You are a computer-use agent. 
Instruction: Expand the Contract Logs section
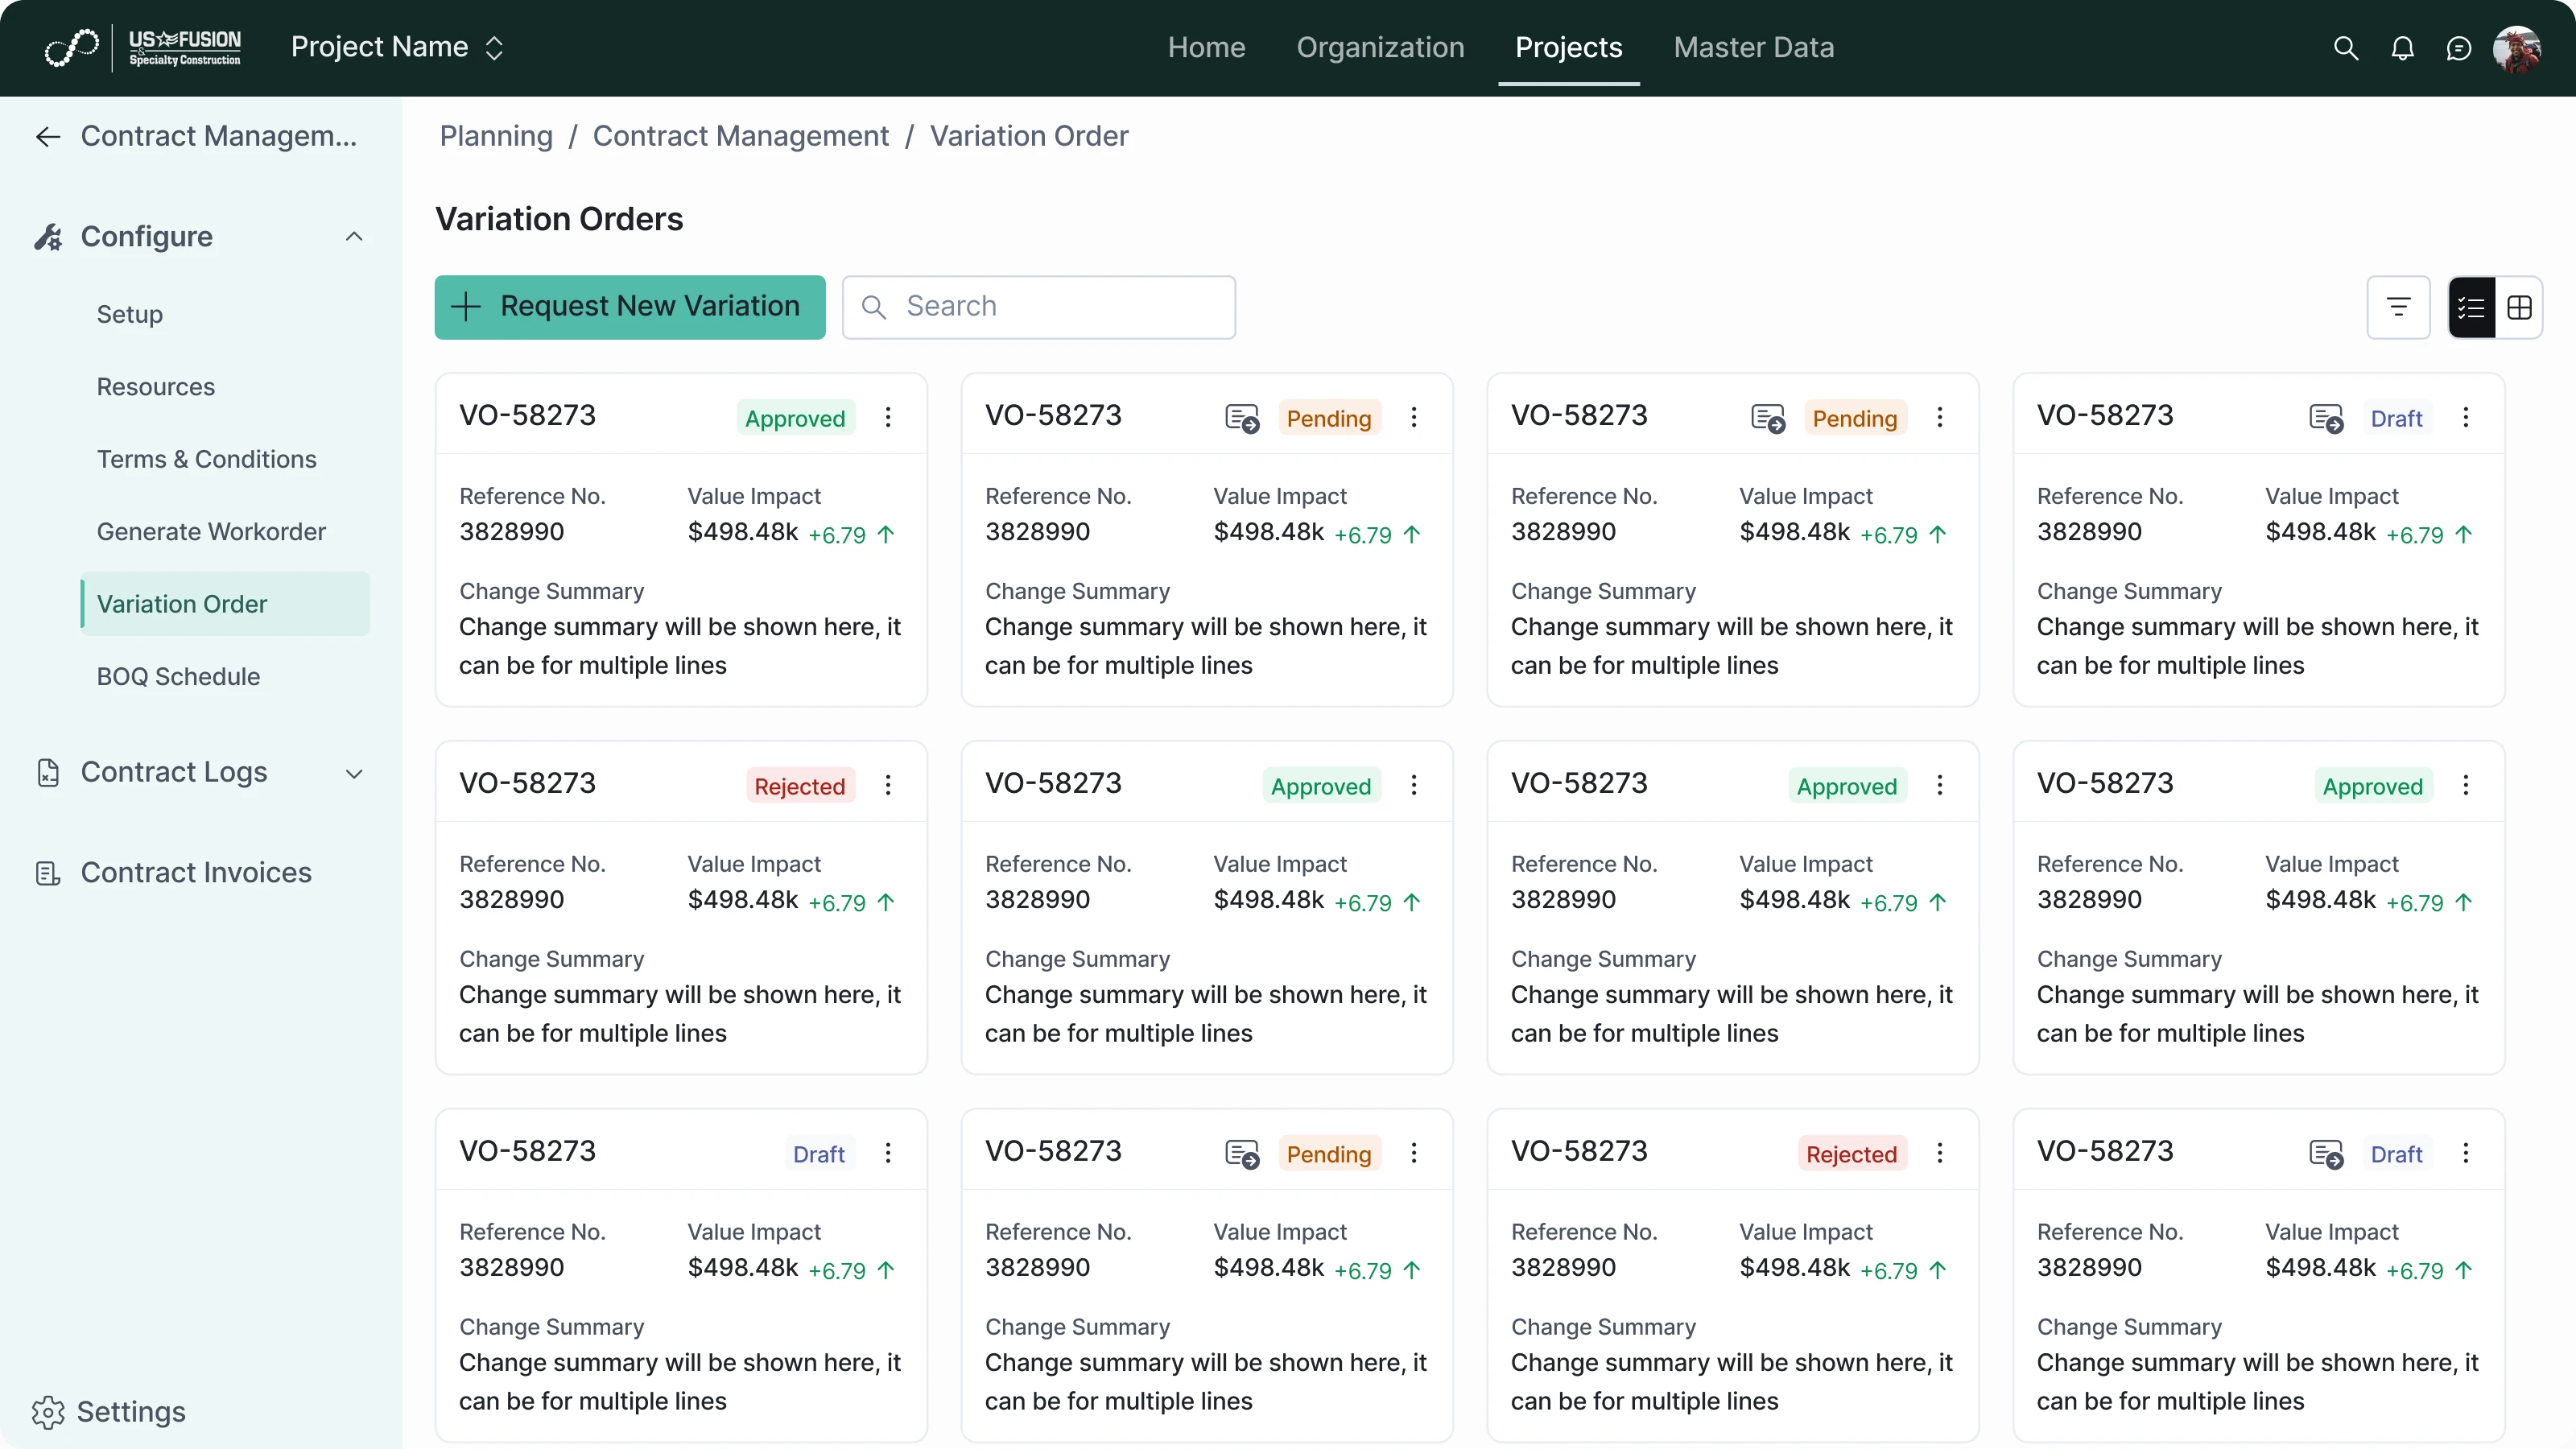click(x=354, y=773)
